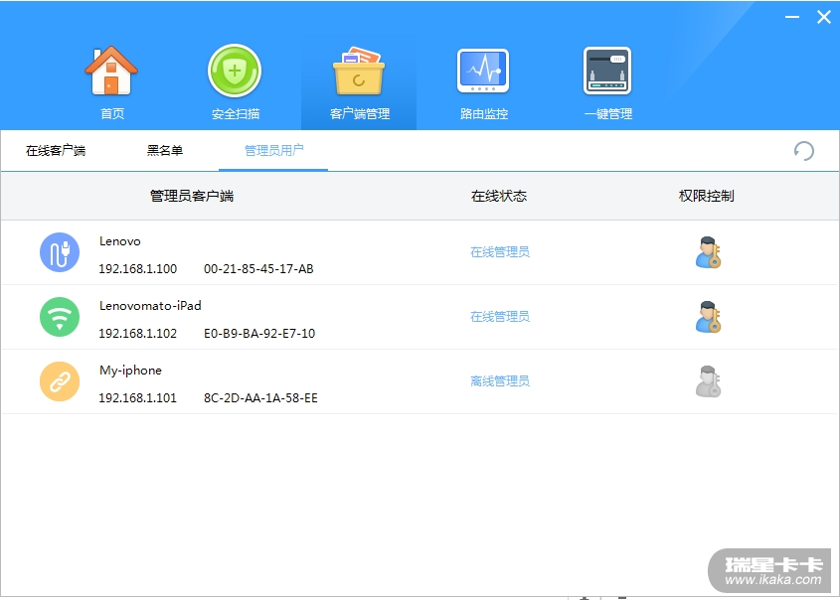840x600 pixels.
Task: Click IP address 192.168.1.102
Action: 137,334
